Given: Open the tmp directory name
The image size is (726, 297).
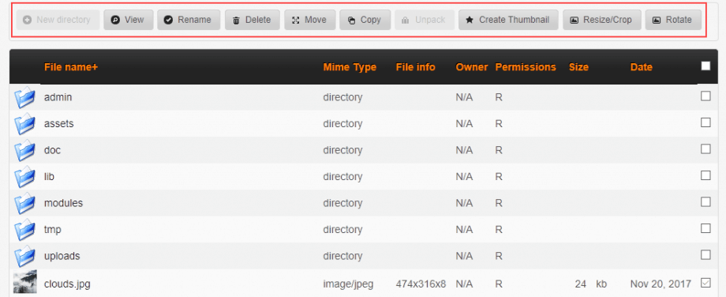Looking at the screenshot, I should click(52, 229).
